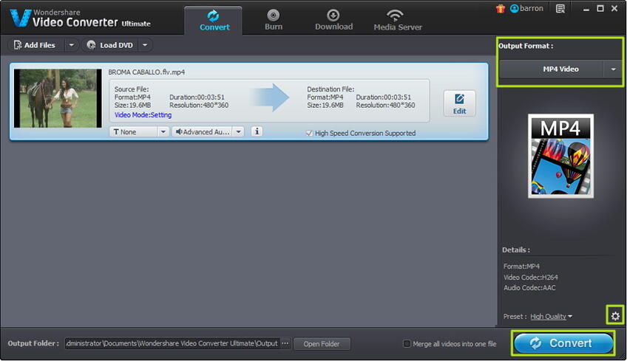Click Load DVD button
Viewport: 627px width, 361px height.
110,45
